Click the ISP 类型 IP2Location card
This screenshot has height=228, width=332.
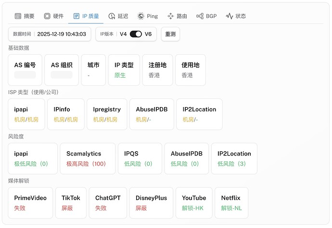pos(200,114)
